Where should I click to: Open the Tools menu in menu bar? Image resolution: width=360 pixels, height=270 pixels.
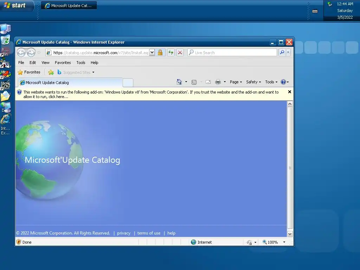point(81,63)
